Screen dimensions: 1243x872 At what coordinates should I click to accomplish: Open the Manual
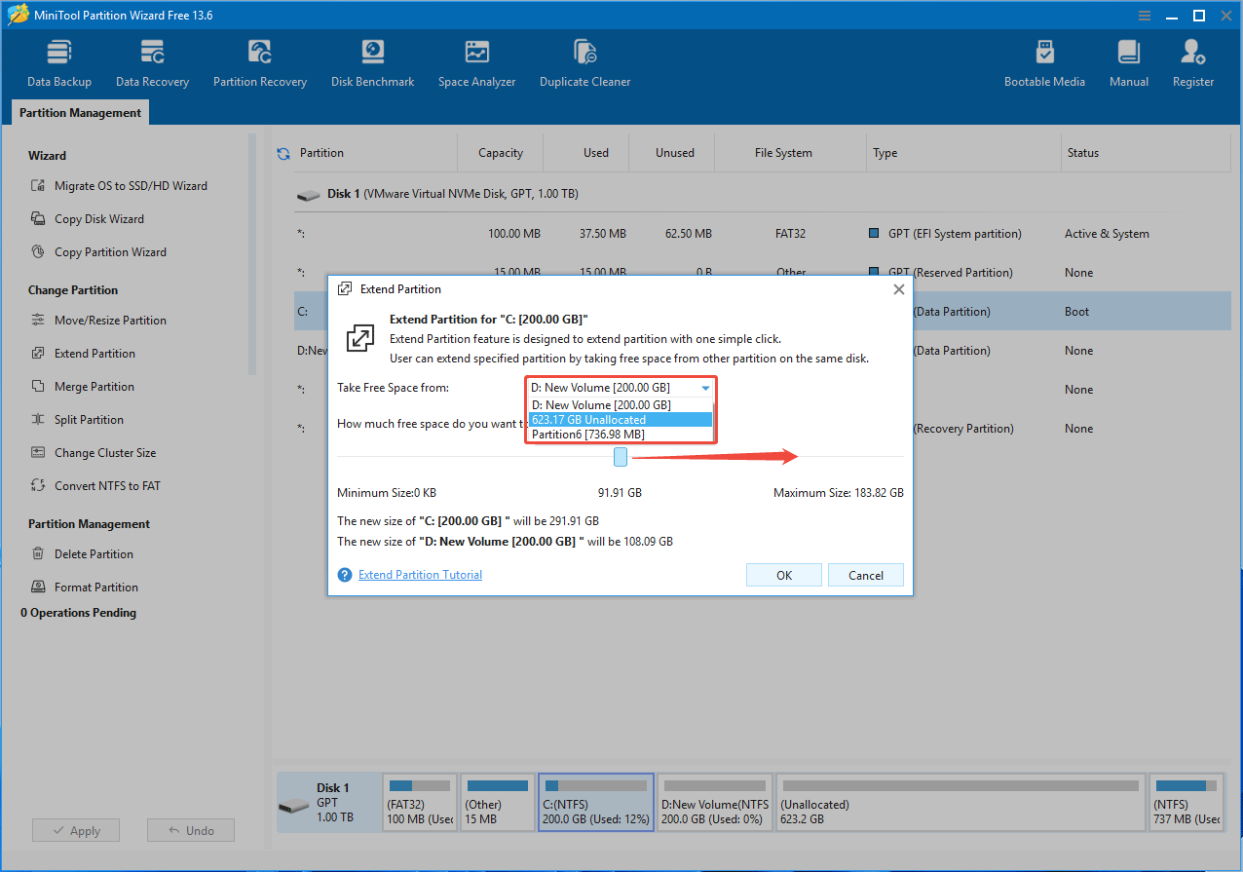(1129, 63)
